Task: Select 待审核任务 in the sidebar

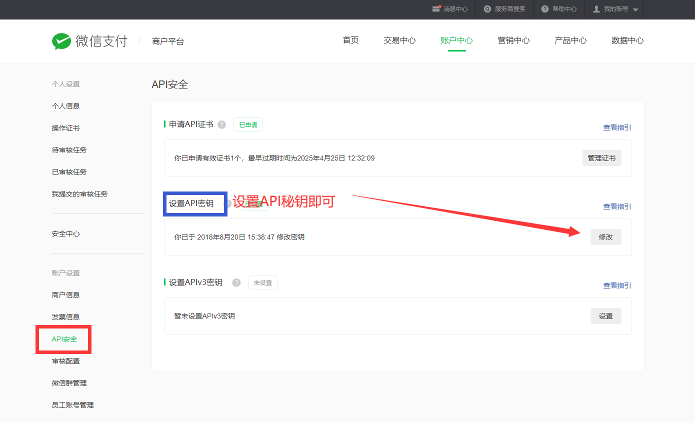Action: [69, 150]
